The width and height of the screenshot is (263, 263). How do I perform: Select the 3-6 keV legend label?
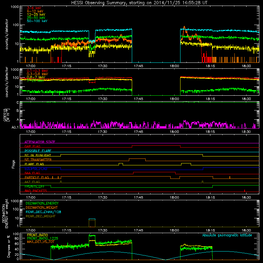click(34, 8)
